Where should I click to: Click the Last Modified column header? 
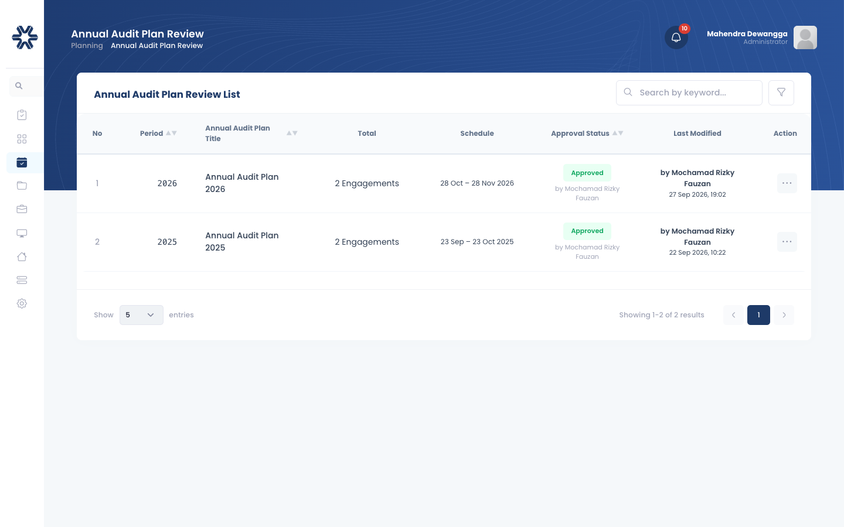click(x=697, y=134)
